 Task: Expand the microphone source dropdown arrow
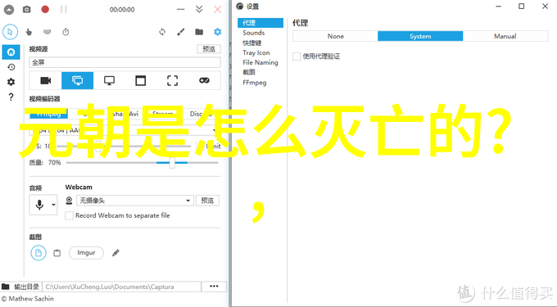tap(53, 205)
